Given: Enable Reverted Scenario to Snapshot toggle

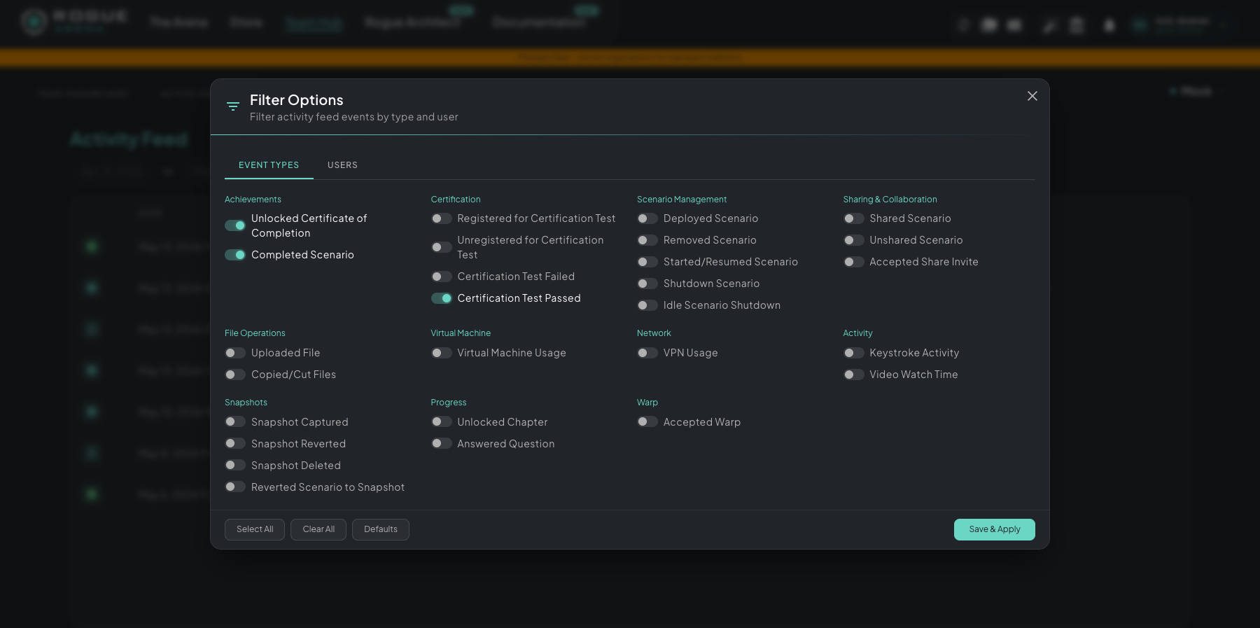Looking at the screenshot, I should (235, 487).
